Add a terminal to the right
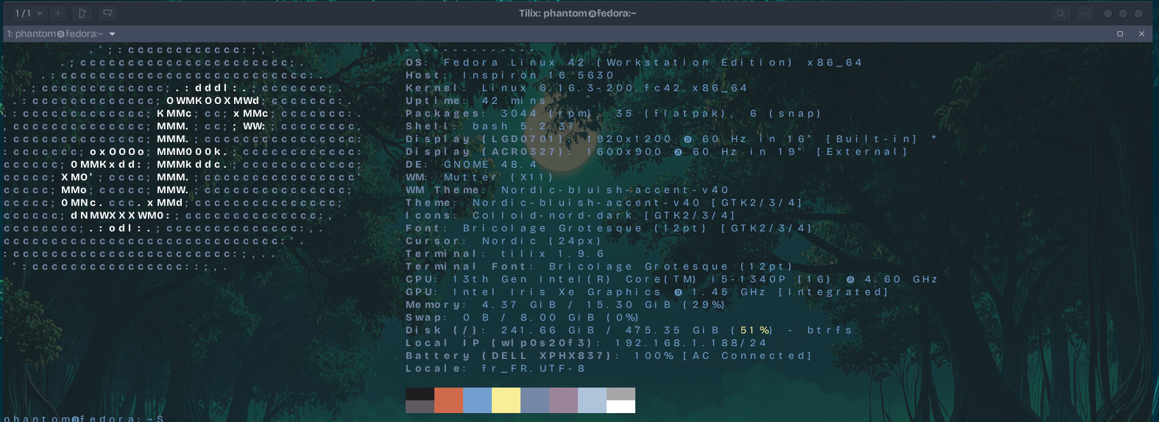This screenshot has width=1159, height=422. (82, 13)
